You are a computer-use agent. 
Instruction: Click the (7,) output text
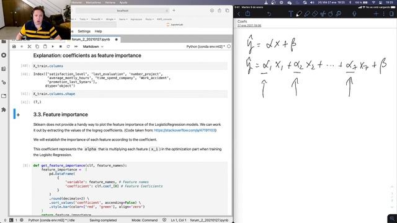(37, 102)
